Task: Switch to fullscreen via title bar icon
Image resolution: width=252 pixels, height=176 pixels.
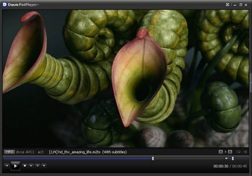Action: [227, 5]
